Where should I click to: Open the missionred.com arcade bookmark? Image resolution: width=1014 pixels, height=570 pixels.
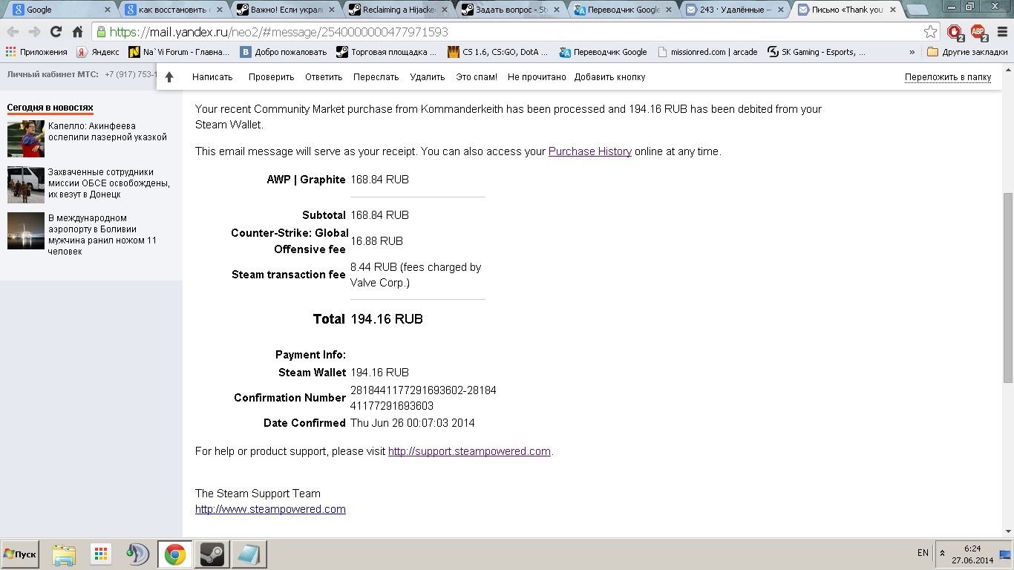tap(707, 52)
